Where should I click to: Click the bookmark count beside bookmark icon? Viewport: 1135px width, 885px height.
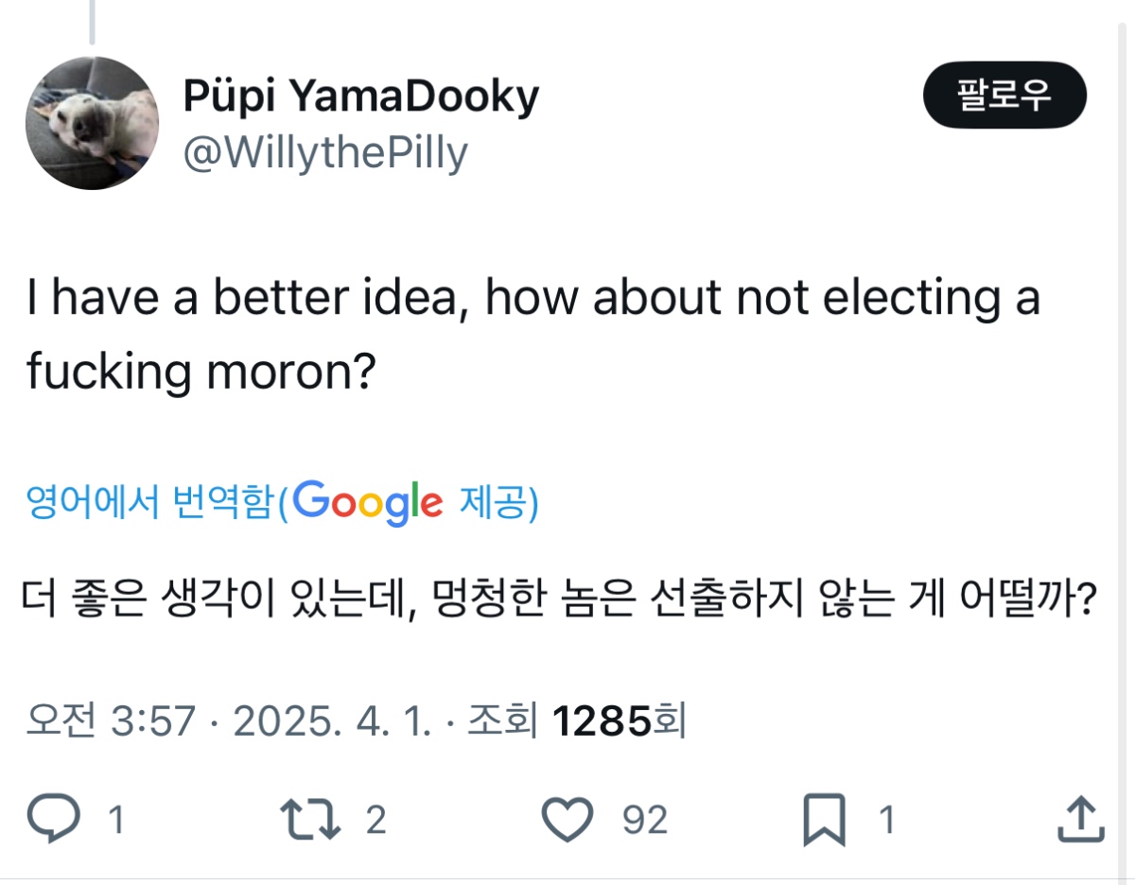886,821
